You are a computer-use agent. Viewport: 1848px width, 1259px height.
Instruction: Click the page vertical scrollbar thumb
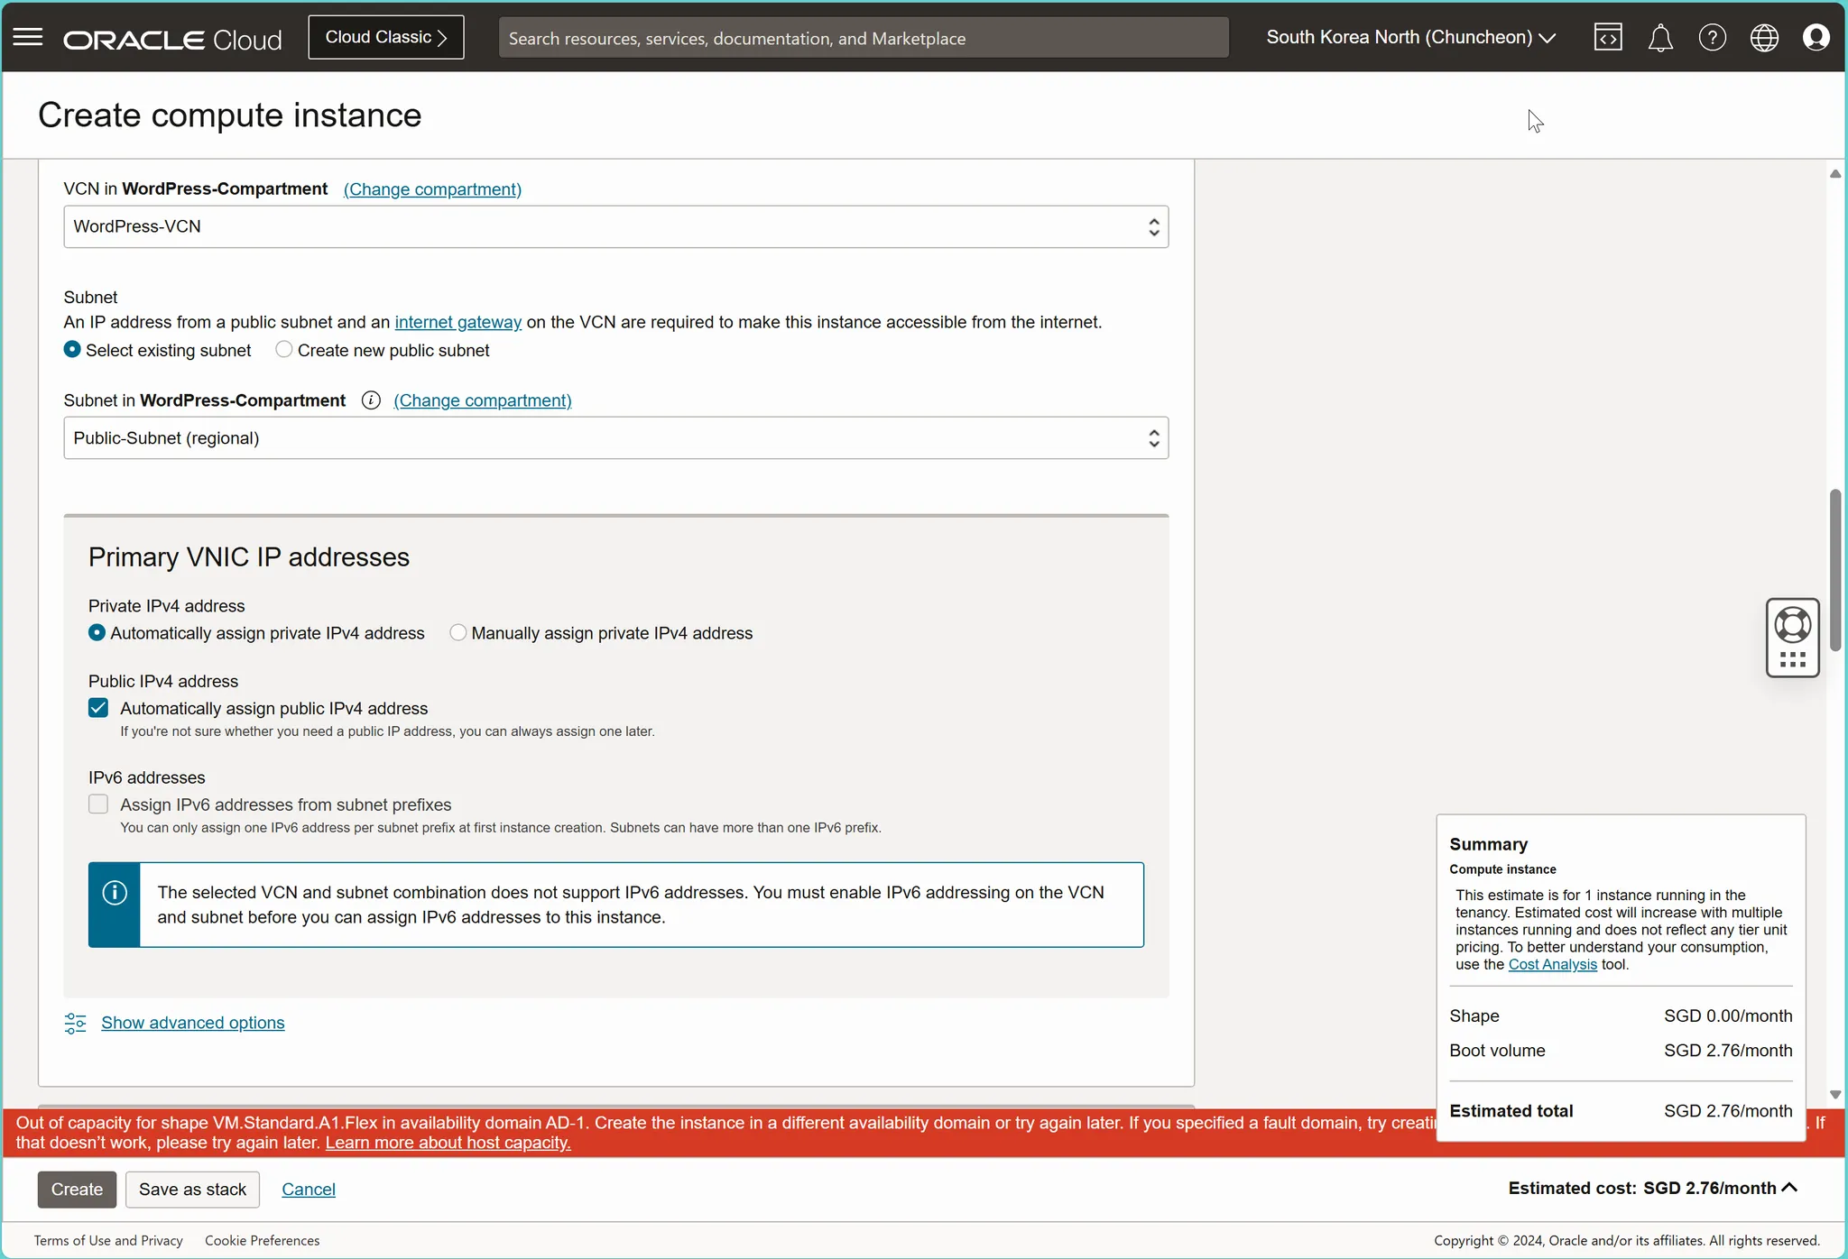click(x=1834, y=570)
